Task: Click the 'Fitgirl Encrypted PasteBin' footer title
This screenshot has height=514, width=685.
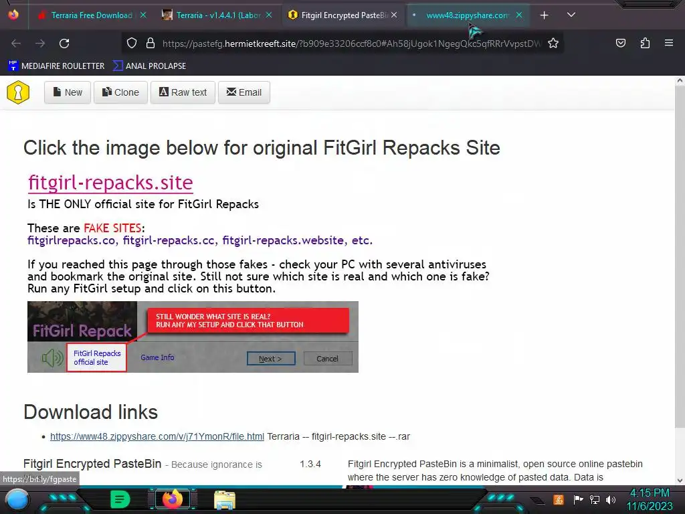Action: tap(92, 464)
